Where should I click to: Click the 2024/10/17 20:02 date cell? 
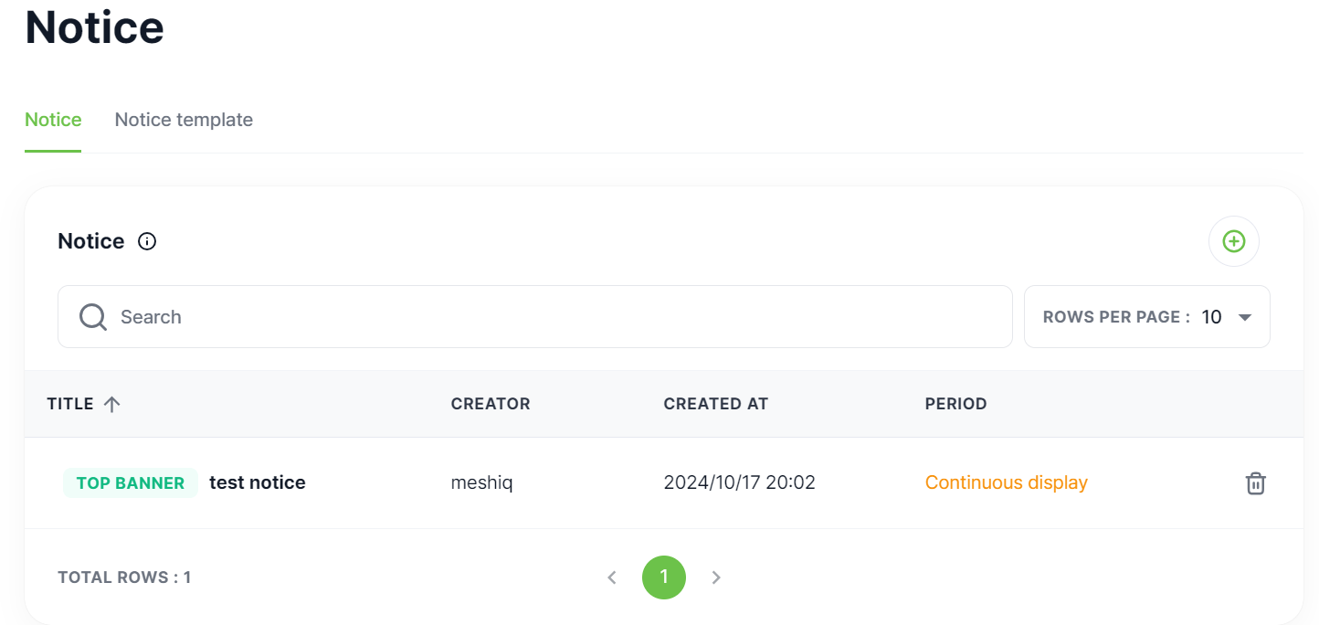point(739,482)
